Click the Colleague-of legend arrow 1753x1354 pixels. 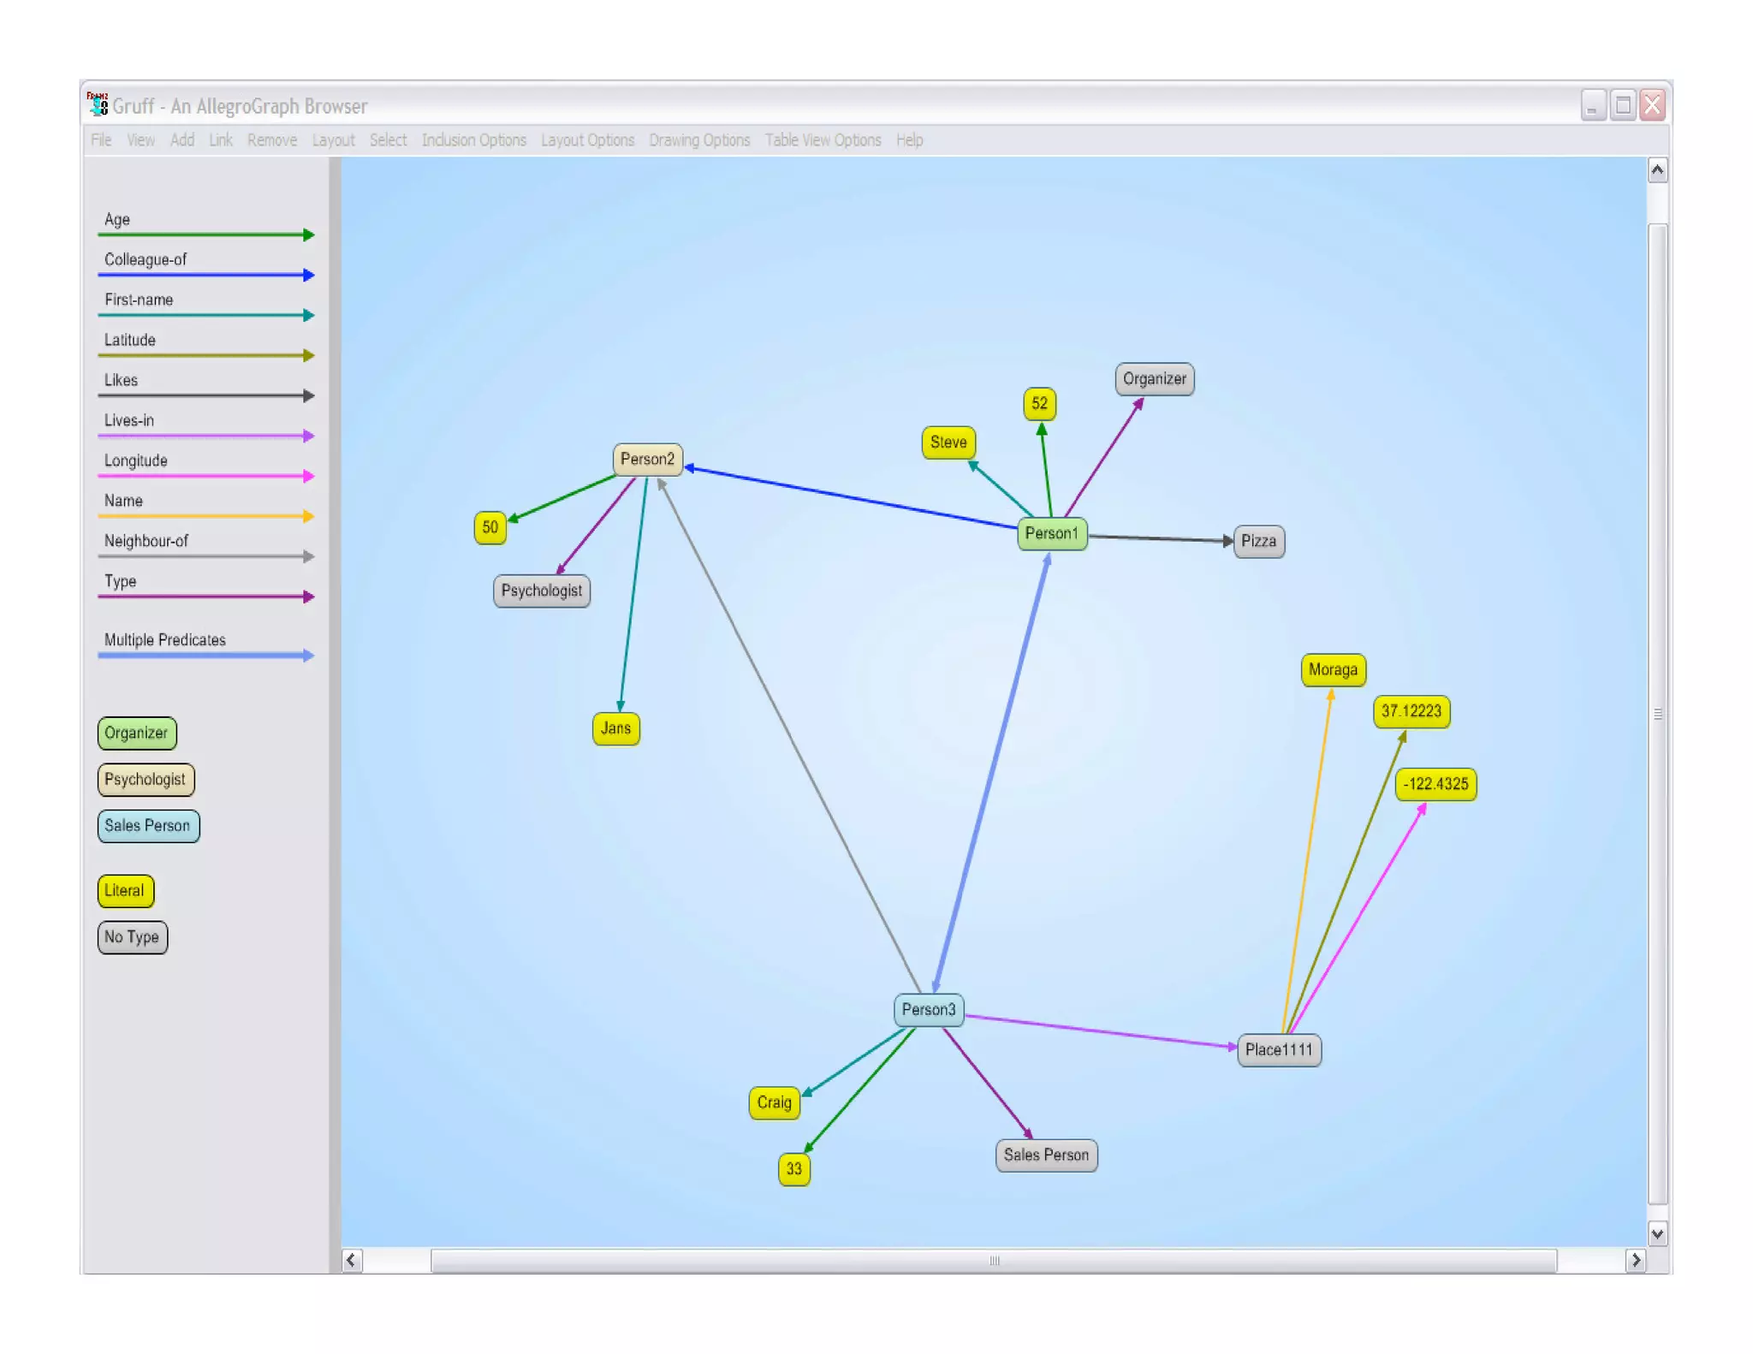click(x=205, y=275)
